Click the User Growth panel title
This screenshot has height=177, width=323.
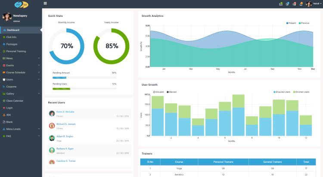coord(149,85)
